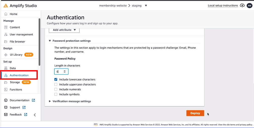Click the UI Library component icon
254x128 pixels.
pyautogui.click(x=6, y=55)
